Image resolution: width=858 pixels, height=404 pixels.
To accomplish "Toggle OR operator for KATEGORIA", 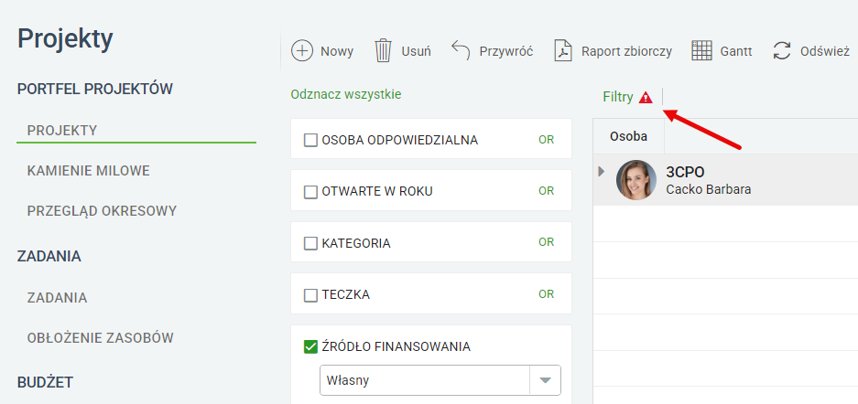I will 546,242.
